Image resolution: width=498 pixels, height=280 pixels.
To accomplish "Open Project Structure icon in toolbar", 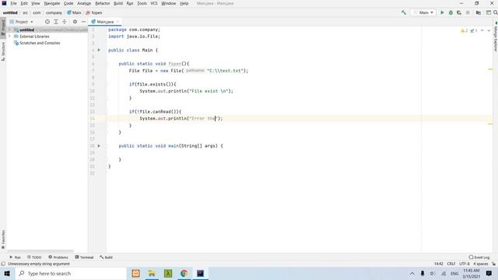I will 479,12.
